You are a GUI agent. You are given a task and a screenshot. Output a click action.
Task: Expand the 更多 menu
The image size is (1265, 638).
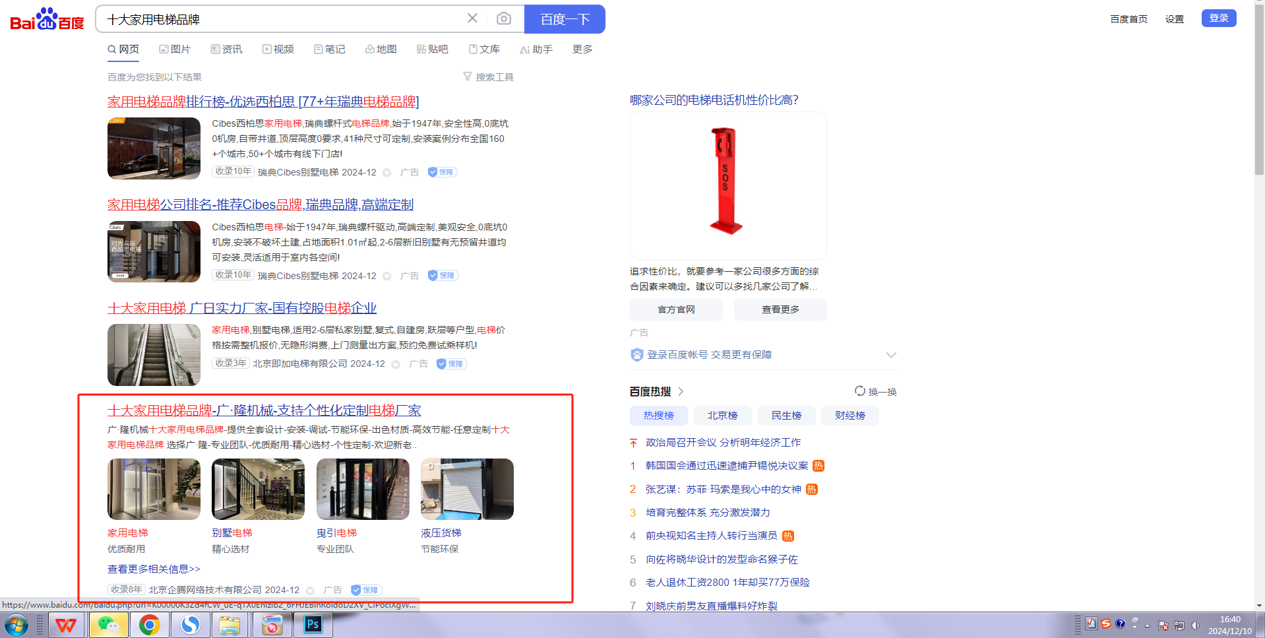coord(582,49)
